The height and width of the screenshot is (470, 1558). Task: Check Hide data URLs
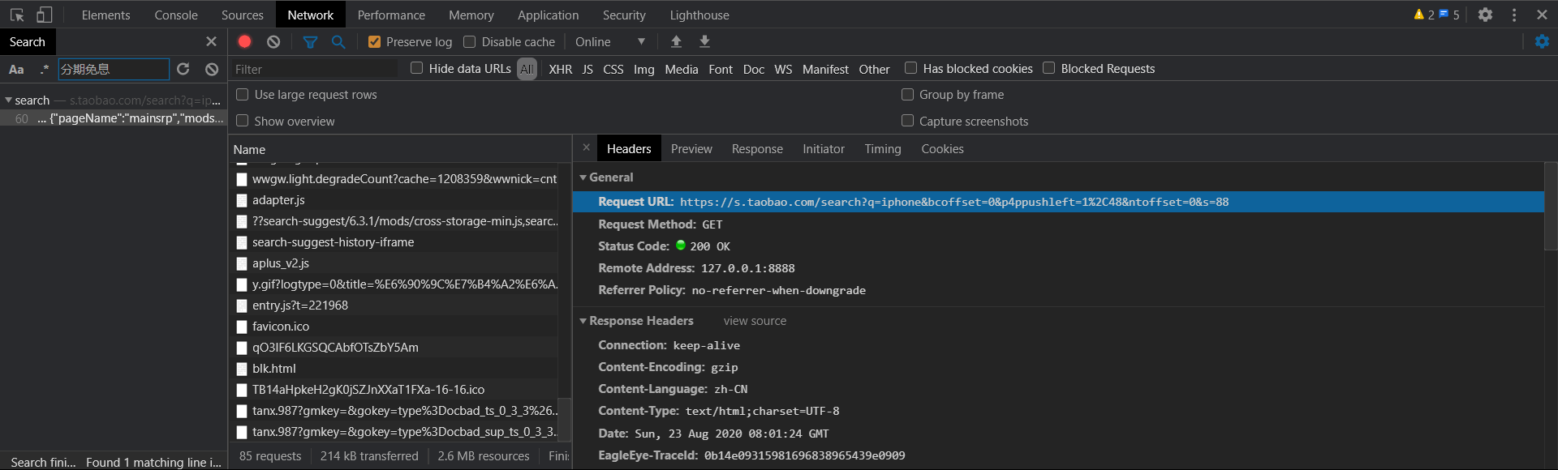pyautogui.click(x=416, y=68)
